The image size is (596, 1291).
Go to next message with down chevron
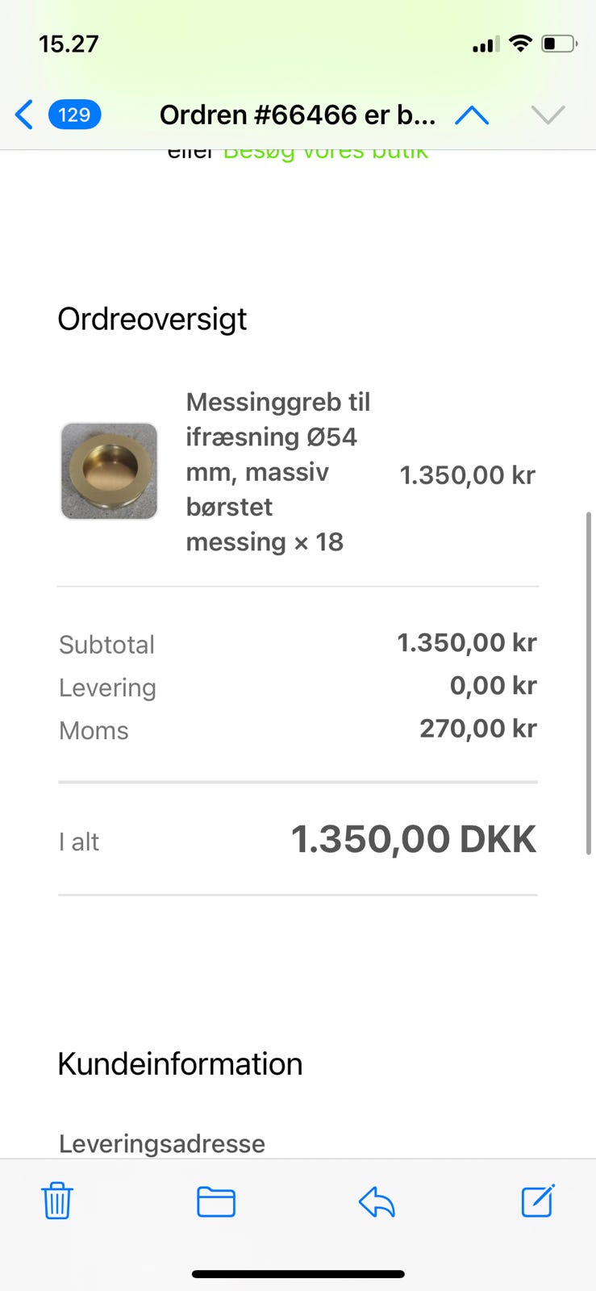point(548,115)
